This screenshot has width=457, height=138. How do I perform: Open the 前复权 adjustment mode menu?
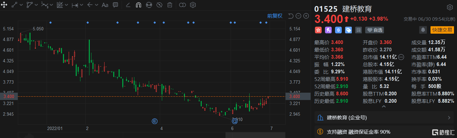(x=275, y=16)
